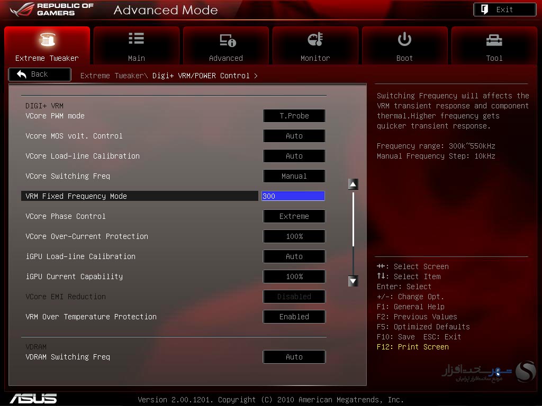Click the Back arrow icon

click(x=21, y=74)
